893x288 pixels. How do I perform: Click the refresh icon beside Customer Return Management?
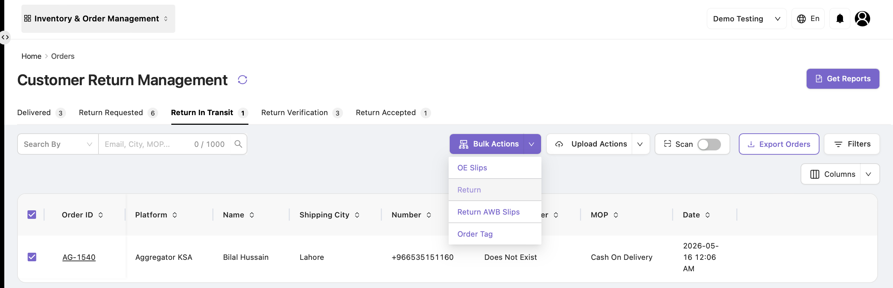pos(242,80)
